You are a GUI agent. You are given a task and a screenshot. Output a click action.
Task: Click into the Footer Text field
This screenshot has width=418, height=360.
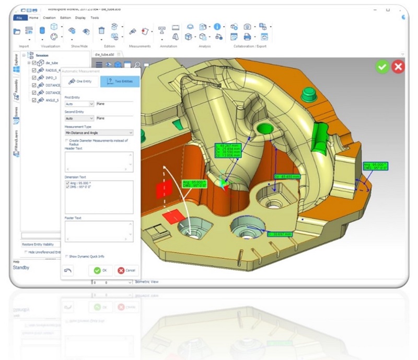(99, 232)
